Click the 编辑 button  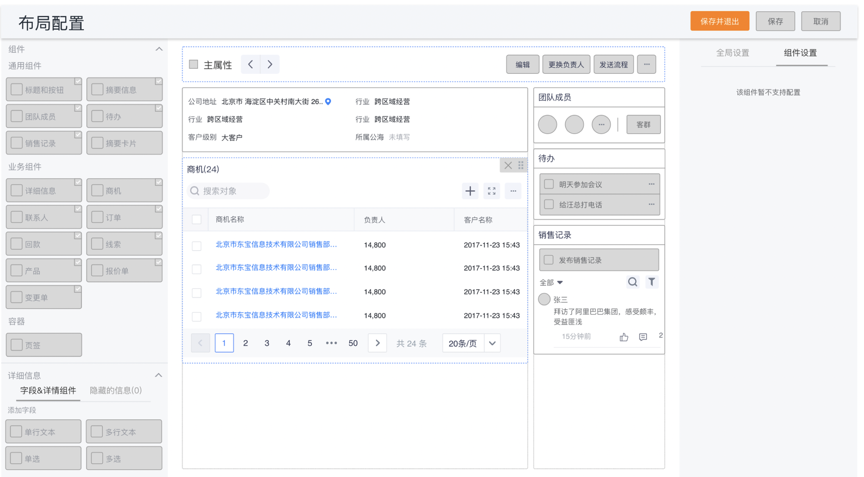click(523, 64)
